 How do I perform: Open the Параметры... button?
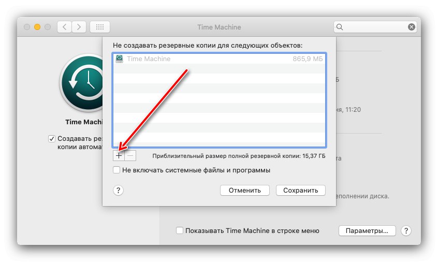pyautogui.click(x=367, y=231)
